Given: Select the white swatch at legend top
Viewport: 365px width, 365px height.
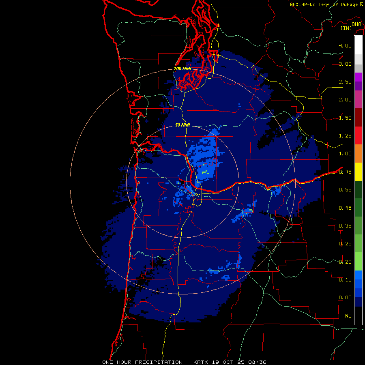Looking at the screenshot, I should point(358,45).
